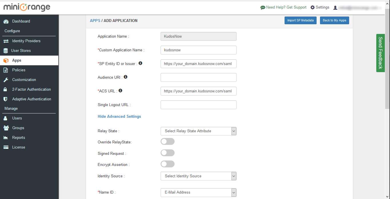
Task: Click the APPS breadcrumb link
Action: point(95,21)
